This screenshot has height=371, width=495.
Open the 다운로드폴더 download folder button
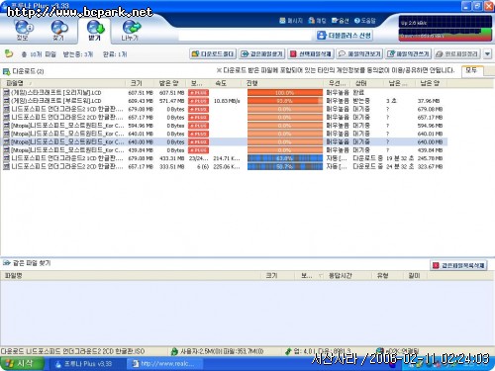pyautogui.click(x=213, y=53)
